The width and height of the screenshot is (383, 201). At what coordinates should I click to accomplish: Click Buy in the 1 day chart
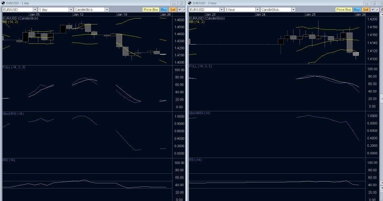coord(164,10)
